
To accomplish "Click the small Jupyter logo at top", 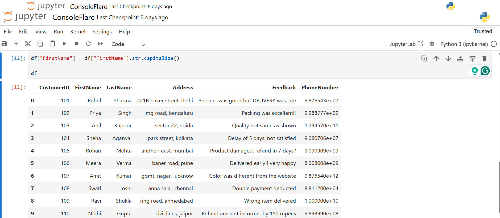I will [46, 6].
